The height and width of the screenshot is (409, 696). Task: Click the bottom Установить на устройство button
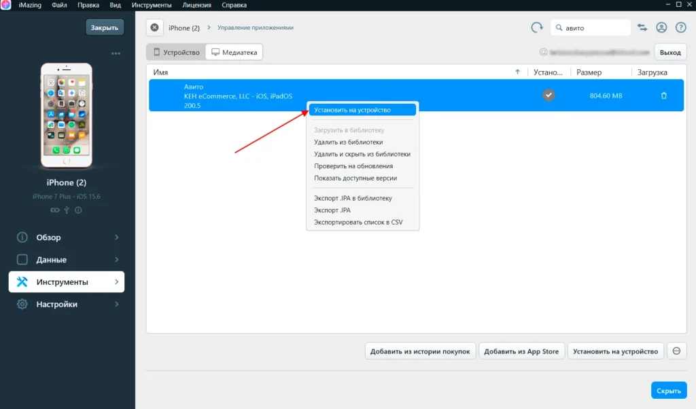tap(615, 351)
